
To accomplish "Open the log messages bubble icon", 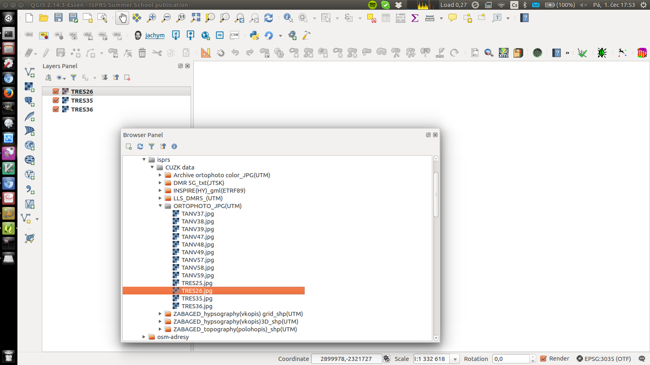I will 642,359.
